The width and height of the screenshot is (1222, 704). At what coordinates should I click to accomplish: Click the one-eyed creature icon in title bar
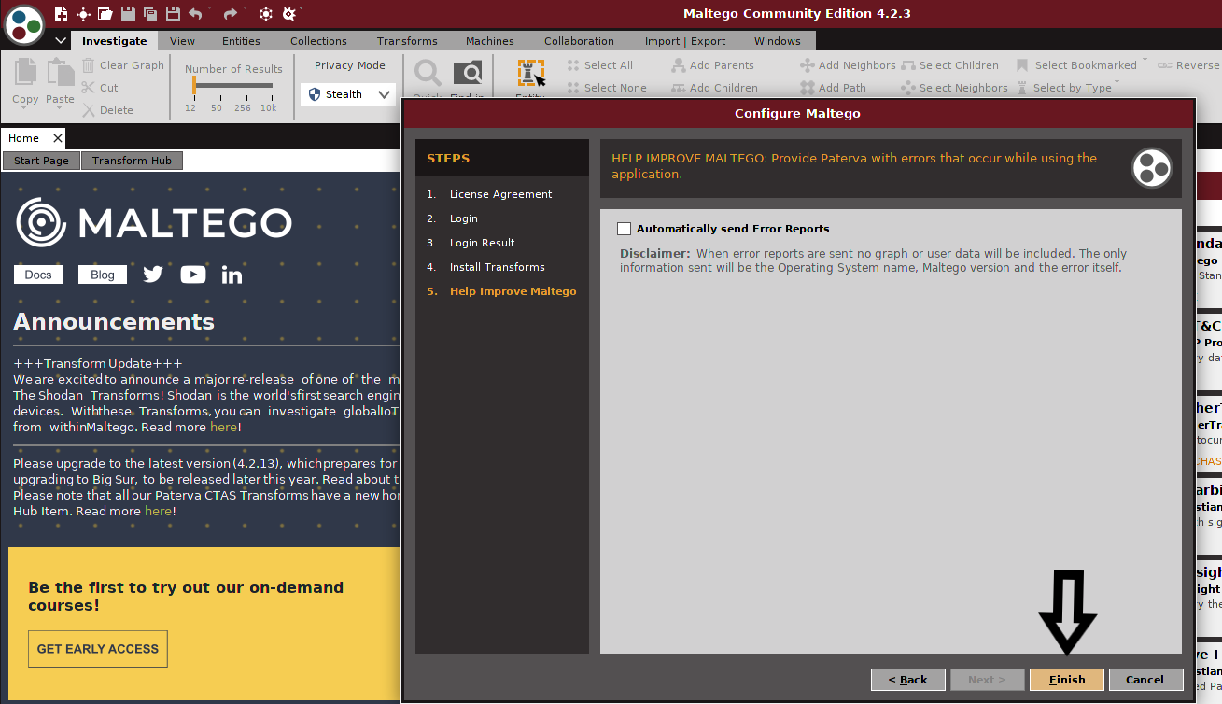[288, 14]
